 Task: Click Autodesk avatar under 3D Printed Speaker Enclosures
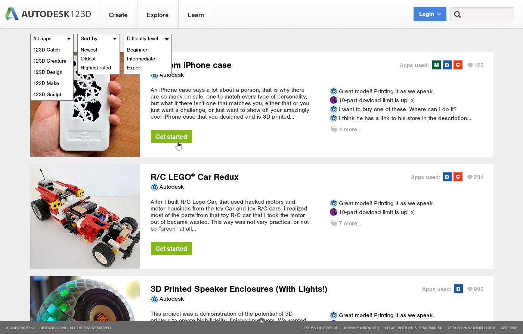(x=154, y=299)
